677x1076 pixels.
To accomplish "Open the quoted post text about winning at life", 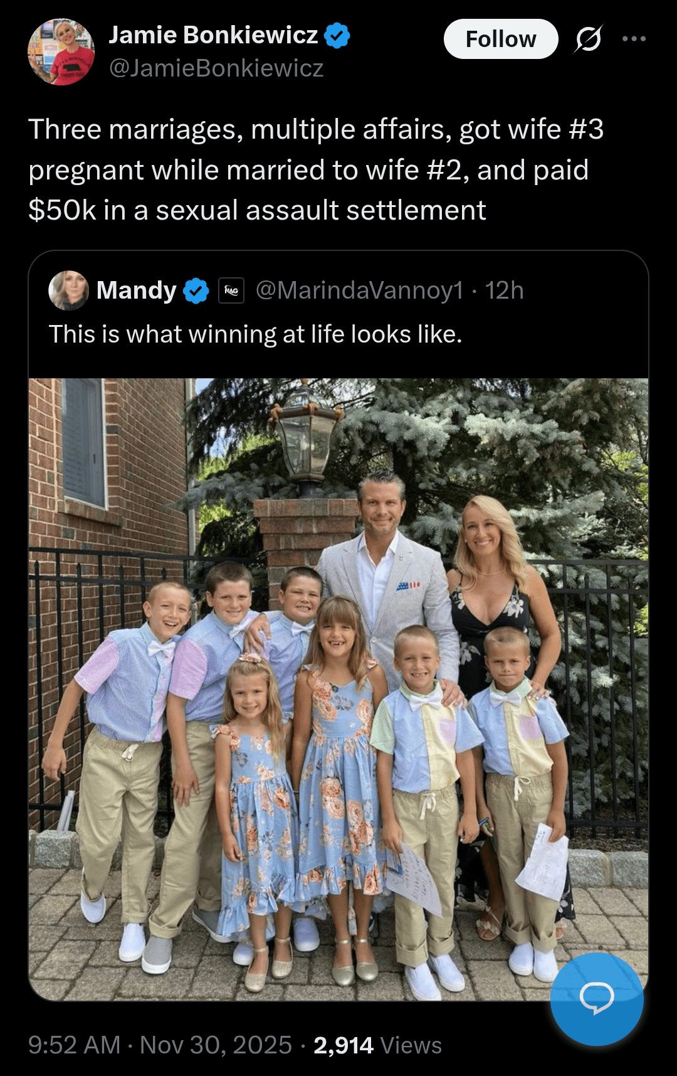I will point(255,334).
